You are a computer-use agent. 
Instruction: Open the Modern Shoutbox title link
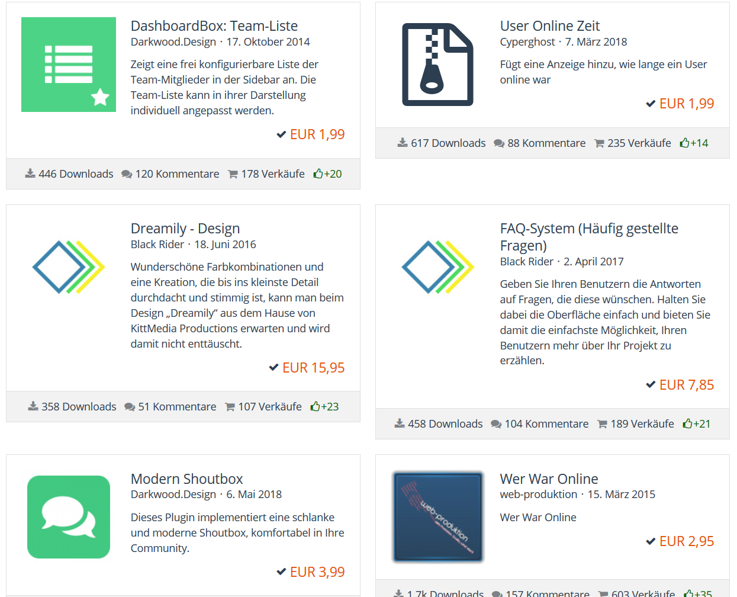[x=186, y=479]
